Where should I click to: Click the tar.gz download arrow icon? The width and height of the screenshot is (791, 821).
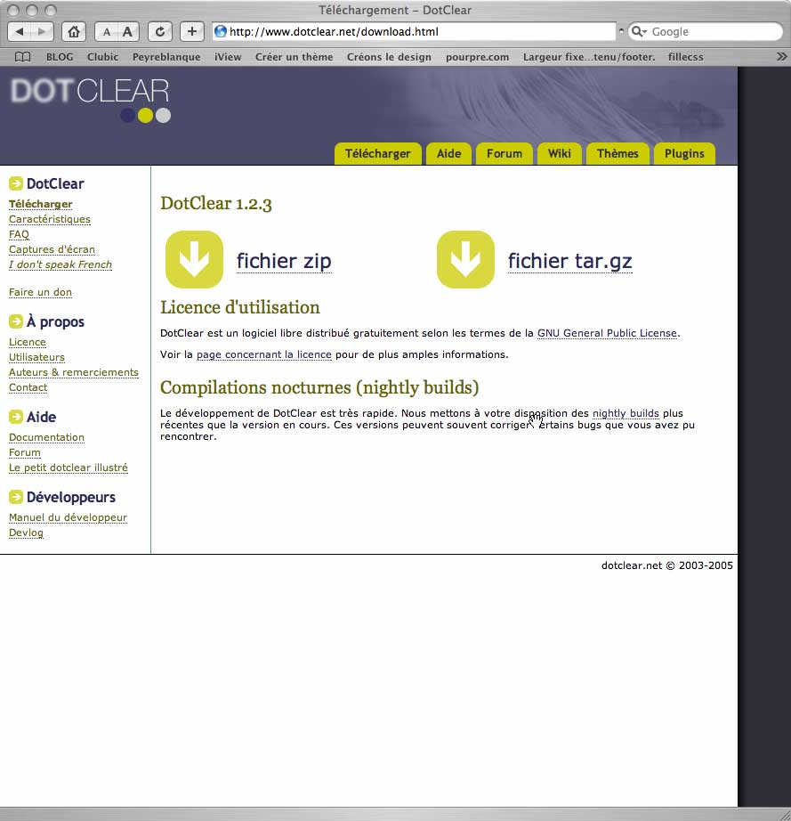click(465, 259)
